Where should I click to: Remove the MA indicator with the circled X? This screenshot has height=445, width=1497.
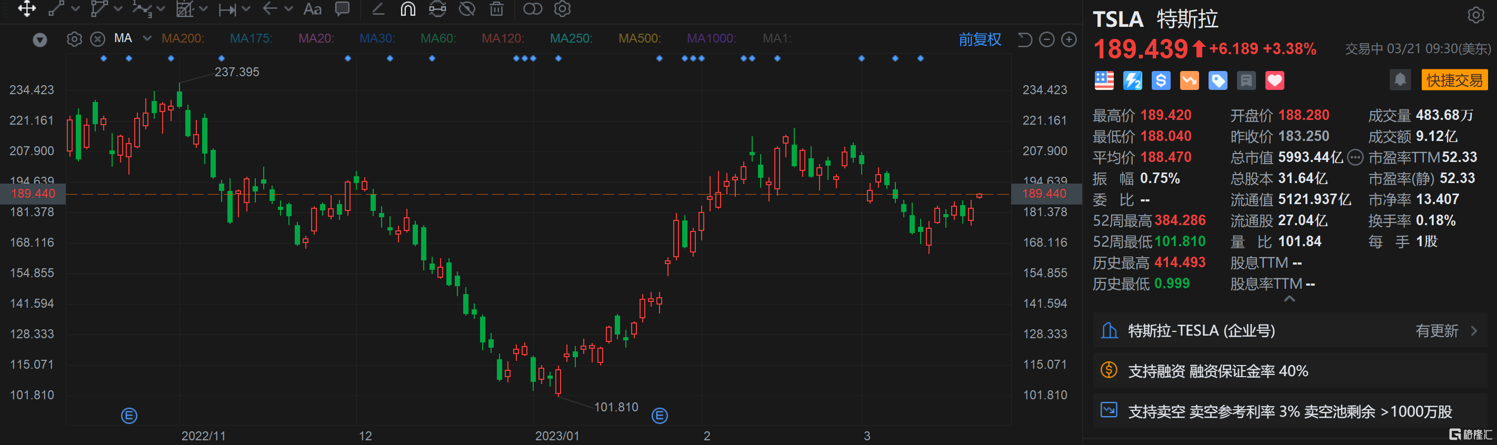tap(97, 39)
